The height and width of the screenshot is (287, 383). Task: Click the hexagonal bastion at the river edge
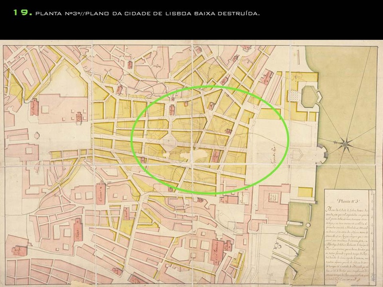(312, 96)
